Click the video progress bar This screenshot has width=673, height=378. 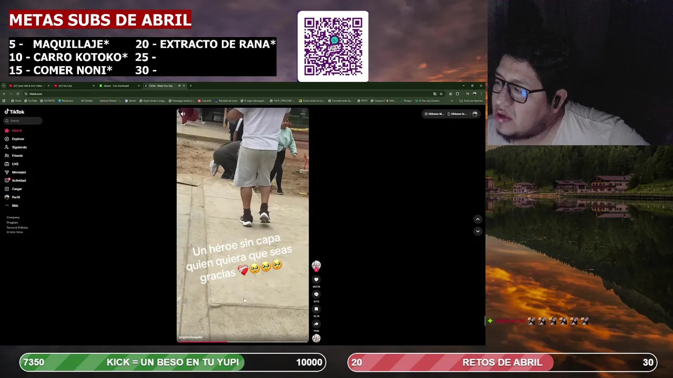tap(242, 342)
